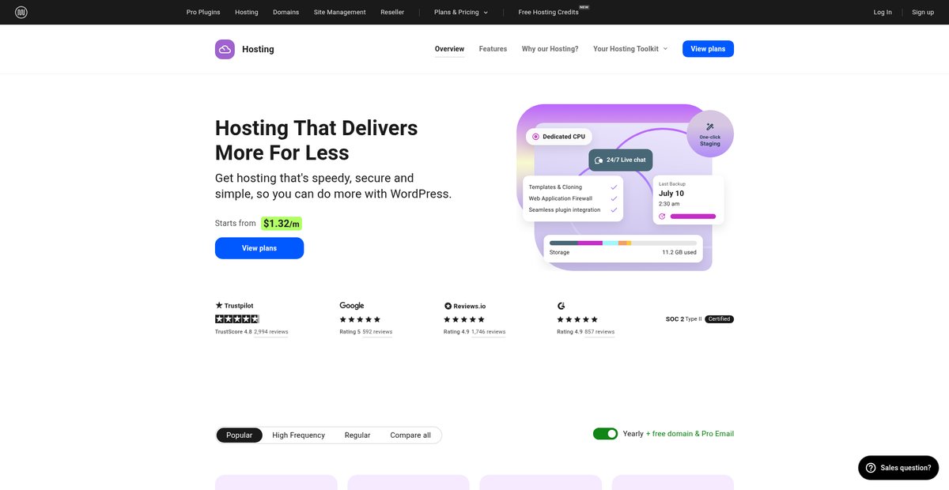Click the Web Application Firewall checkmark
The width and height of the screenshot is (949, 490).
[x=614, y=198]
